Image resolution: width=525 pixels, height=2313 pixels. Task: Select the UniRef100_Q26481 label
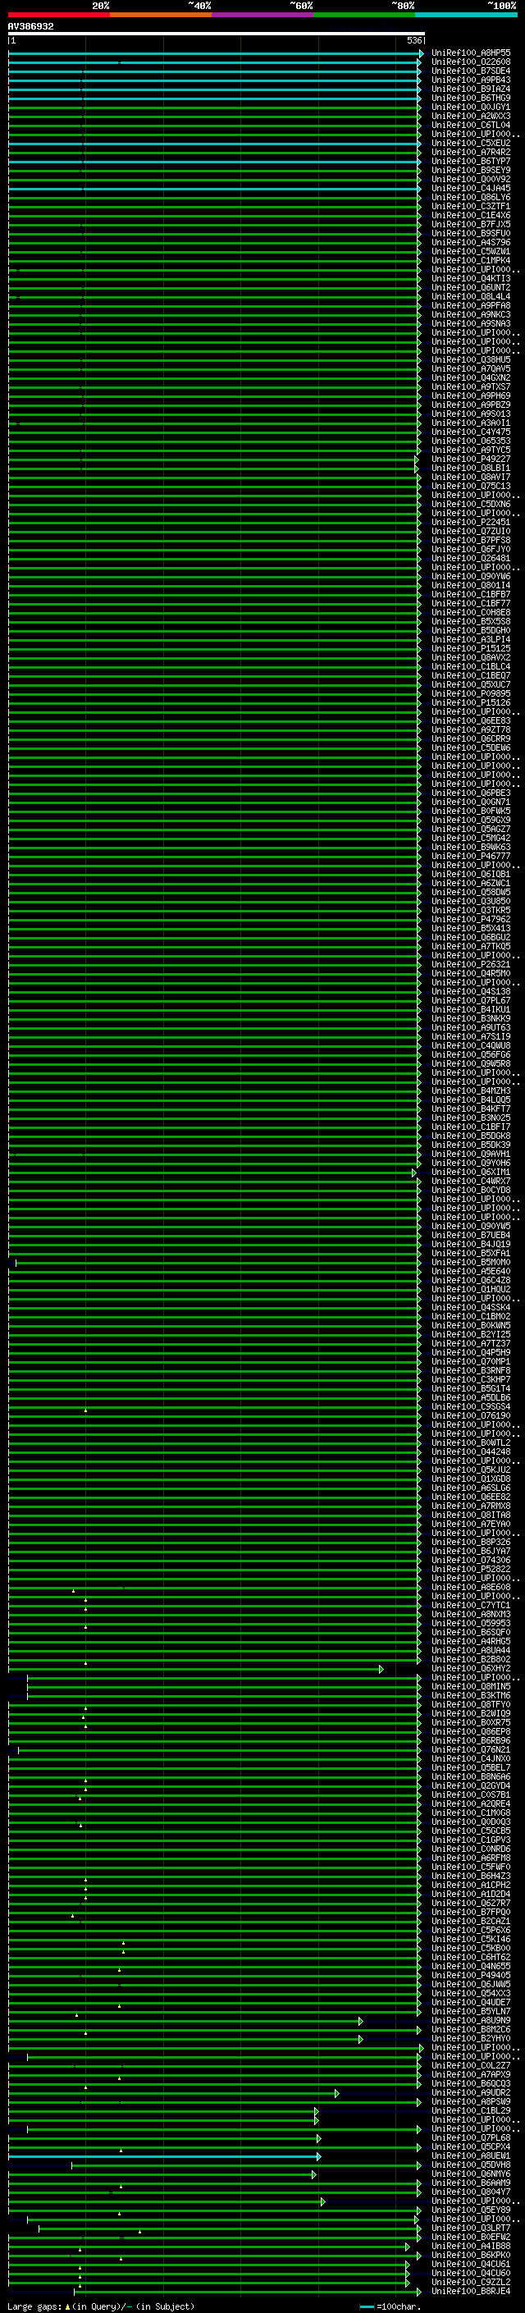[x=470, y=559]
